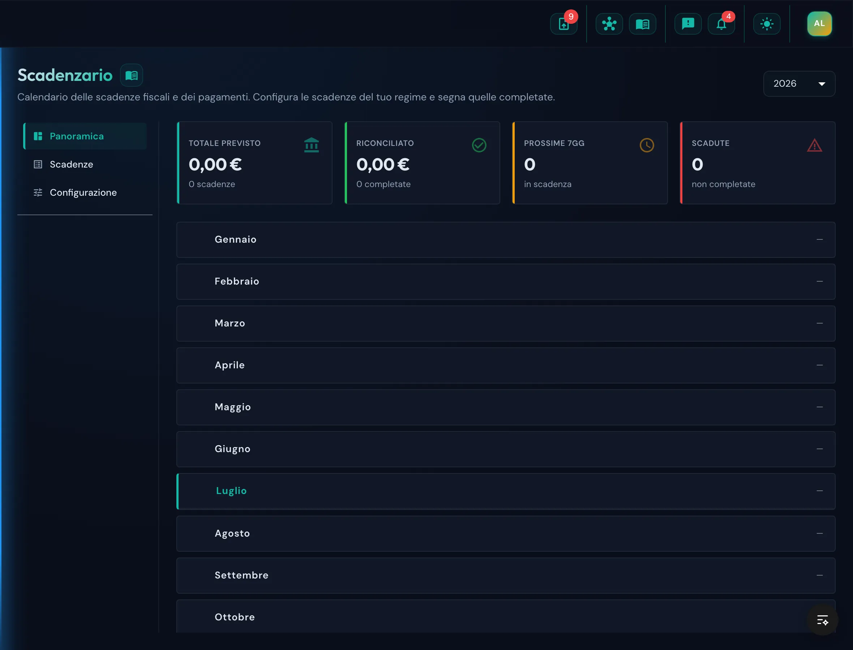Click the network hub icon in header
This screenshot has width=853, height=650.
(x=609, y=24)
